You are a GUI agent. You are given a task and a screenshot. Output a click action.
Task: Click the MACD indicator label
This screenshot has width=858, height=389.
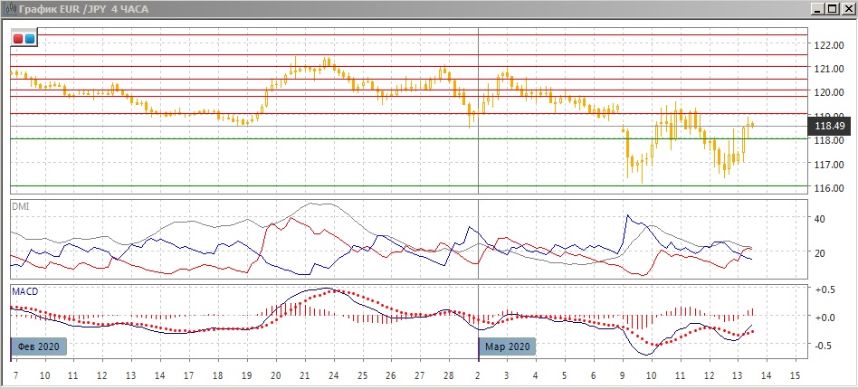(x=24, y=291)
